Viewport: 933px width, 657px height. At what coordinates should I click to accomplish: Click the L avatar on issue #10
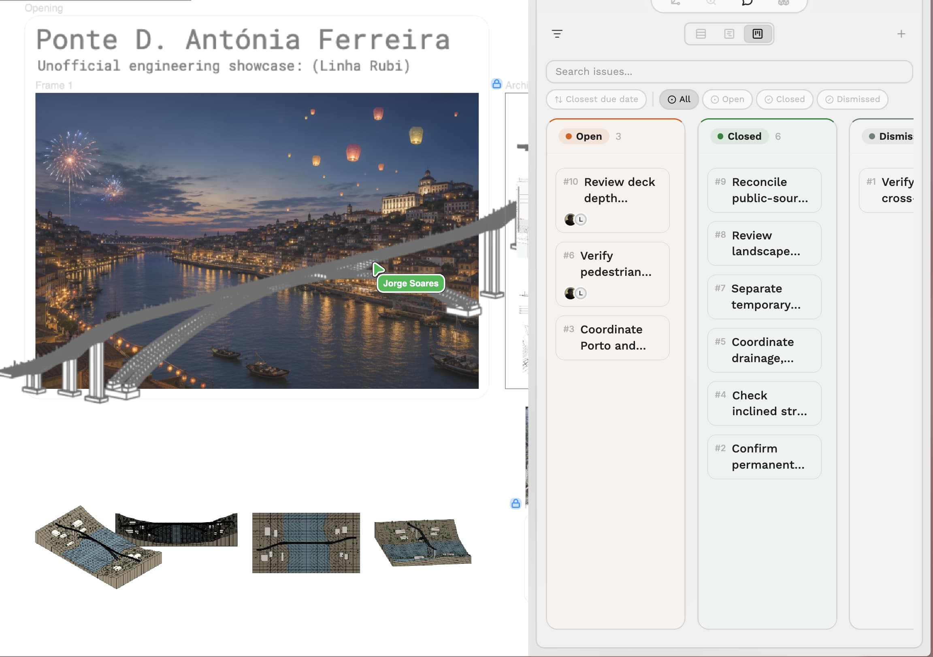coord(581,220)
